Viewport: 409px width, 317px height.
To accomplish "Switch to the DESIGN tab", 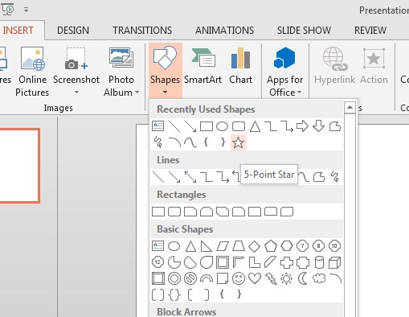I will point(73,30).
